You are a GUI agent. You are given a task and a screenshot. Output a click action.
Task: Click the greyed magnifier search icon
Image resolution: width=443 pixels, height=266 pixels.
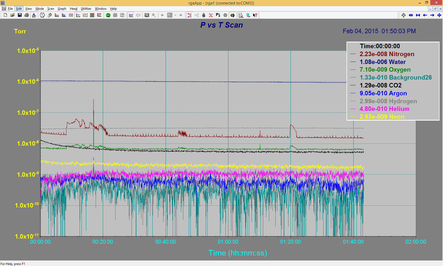click(x=154, y=15)
